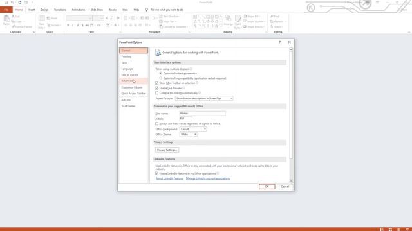Screen dimensions: 412x231
Task: Toggle Italic in the Font group
Action: [x=73, y=25]
